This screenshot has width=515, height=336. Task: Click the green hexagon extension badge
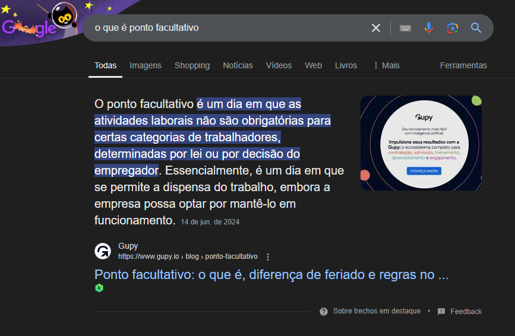point(99,288)
